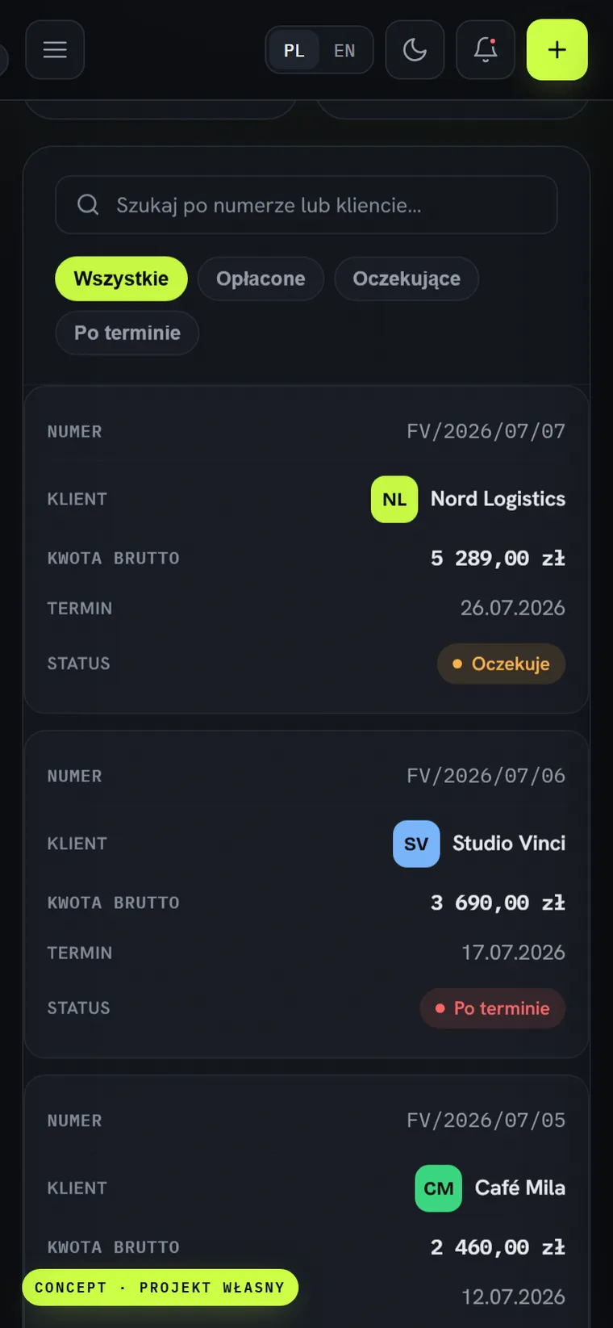This screenshot has width=613, height=1328.
Task: Show Po terminie filter invoices
Action: pos(127,333)
